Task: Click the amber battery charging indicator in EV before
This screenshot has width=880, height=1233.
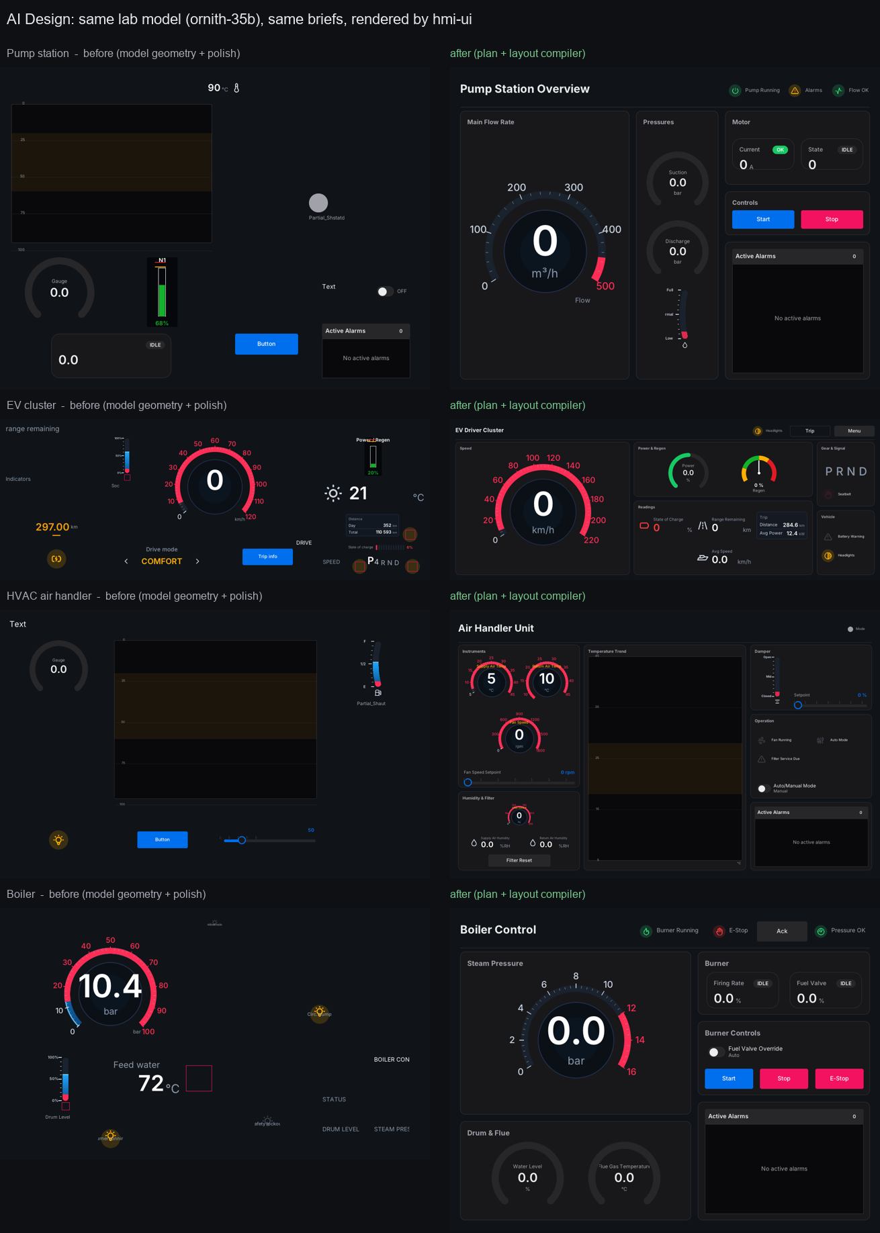Action: 56,559
